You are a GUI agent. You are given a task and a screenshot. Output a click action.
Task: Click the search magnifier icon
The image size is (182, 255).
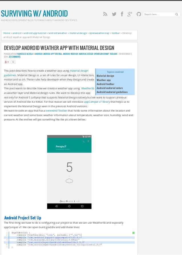177,14
